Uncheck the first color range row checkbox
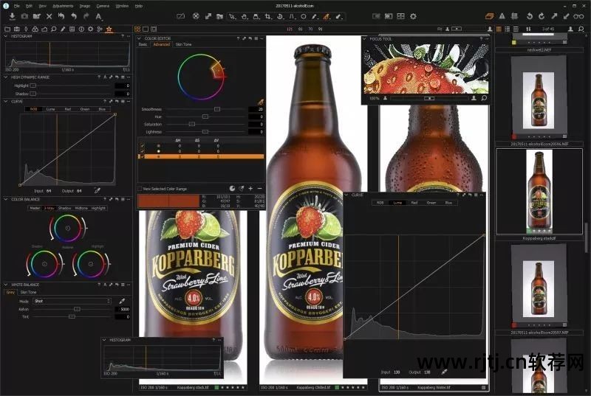The width and height of the screenshot is (591, 396). pyautogui.click(x=142, y=145)
